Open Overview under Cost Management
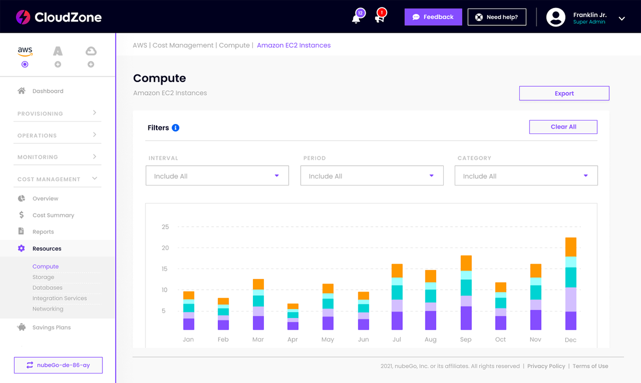Image resolution: width=641 pixels, height=383 pixels. pyautogui.click(x=45, y=199)
